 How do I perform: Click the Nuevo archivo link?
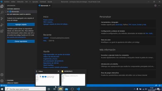click(x=48, y=20)
